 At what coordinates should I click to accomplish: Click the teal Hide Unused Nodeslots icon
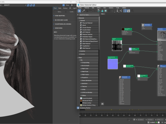click(x=102, y=11)
